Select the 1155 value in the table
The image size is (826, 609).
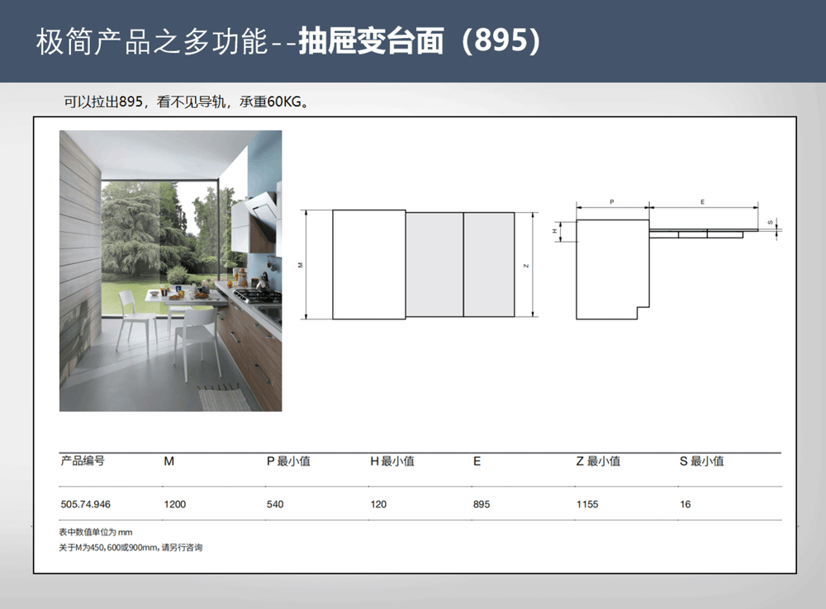click(587, 504)
